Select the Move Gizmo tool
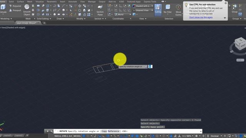Viewport: 246px width, 138px height. tap(178, 10)
